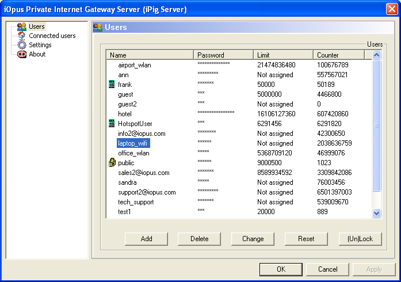Screen dimensions: 401x282
Task: Click the counter value 2038636759
Action: pyautogui.click(x=334, y=143)
